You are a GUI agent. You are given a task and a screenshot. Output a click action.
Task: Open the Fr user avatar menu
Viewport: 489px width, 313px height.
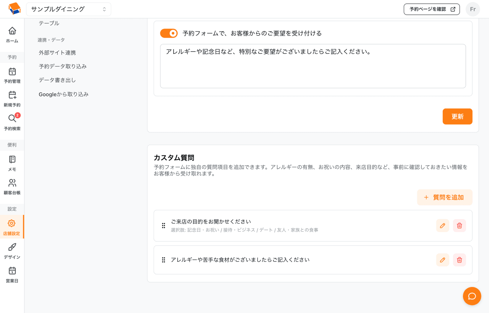(x=473, y=9)
